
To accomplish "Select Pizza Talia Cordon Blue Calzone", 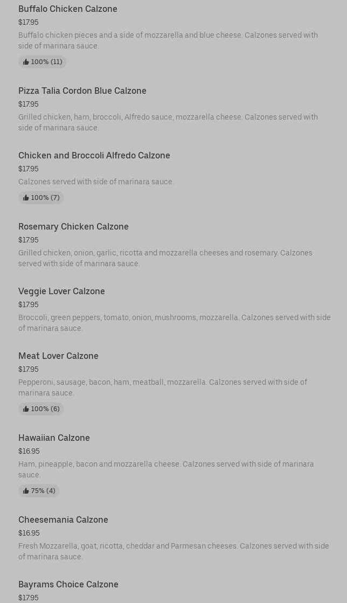I will pyautogui.click(x=82, y=91).
